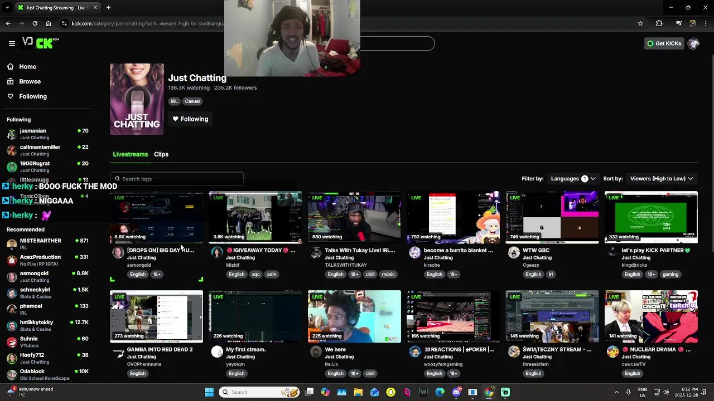The height and width of the screenshot is (401, 714).
Task: Open hstikkytokky in the Recommended list
Action: (47, 325)
